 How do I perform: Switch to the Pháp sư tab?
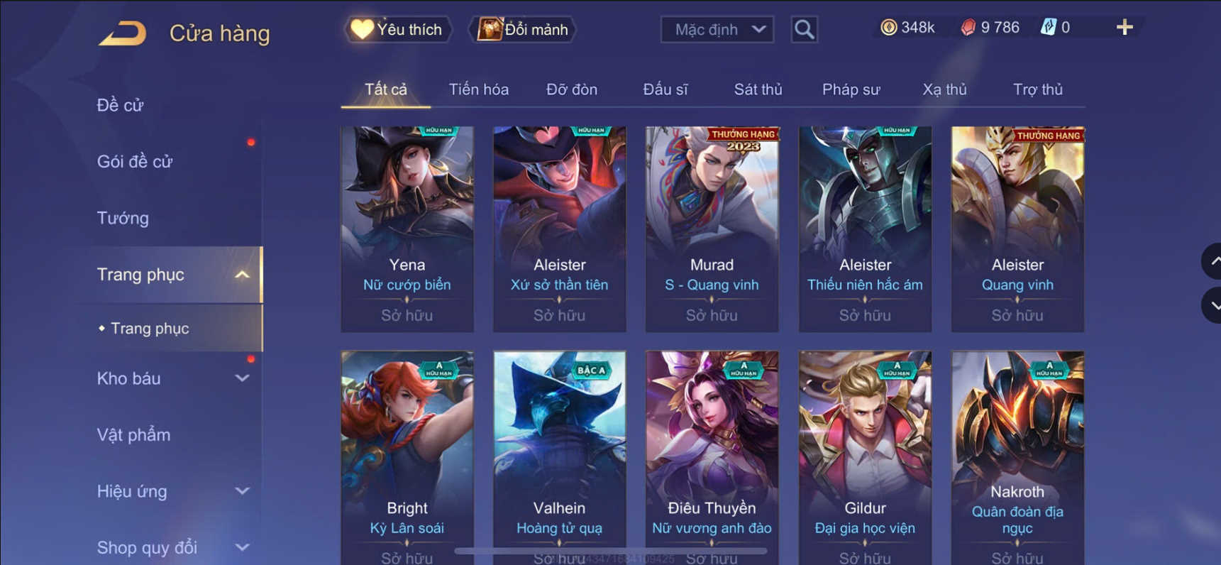851,89
